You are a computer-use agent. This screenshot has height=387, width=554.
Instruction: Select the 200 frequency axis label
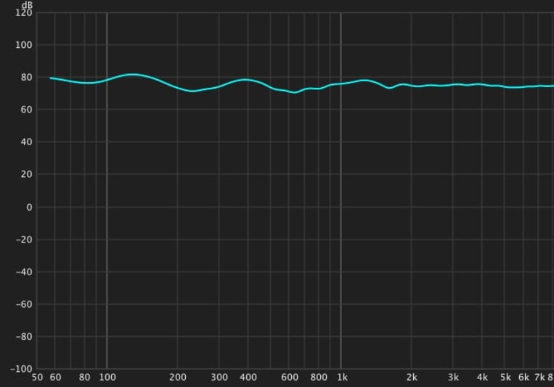pyautogui.click(x=178, y=378)
